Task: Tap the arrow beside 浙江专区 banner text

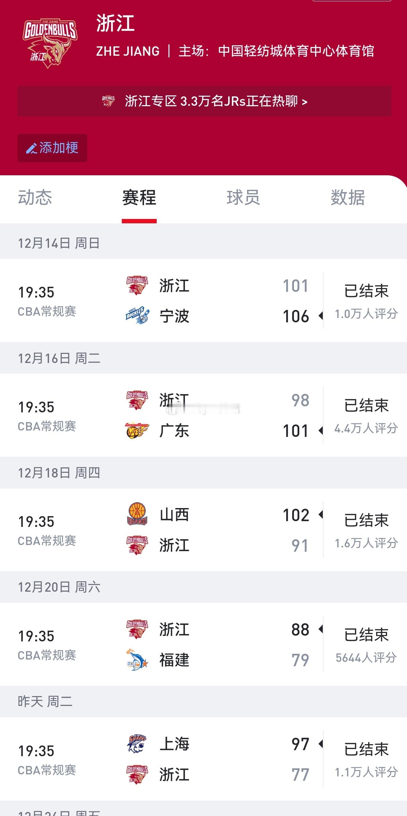Action: (x=304, y=101)
